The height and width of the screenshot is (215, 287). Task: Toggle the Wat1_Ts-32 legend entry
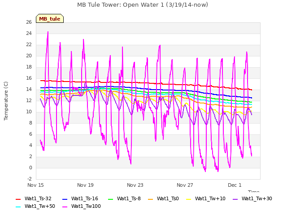(x=33, y=198)
